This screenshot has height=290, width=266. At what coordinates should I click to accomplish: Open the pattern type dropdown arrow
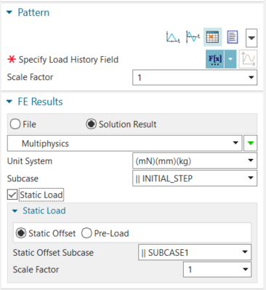coord(251,38)
